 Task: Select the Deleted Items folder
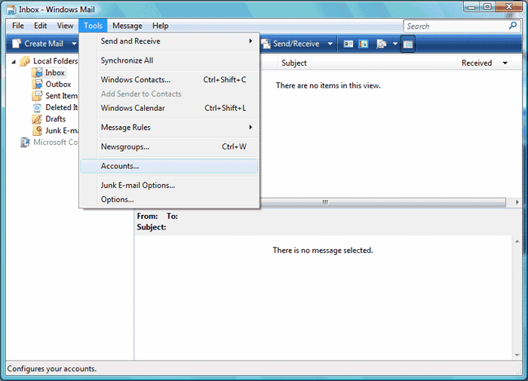point(62,107)
